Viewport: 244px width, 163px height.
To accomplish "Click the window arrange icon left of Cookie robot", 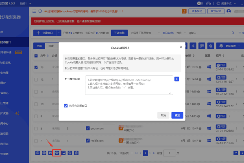I will point(50,153).
